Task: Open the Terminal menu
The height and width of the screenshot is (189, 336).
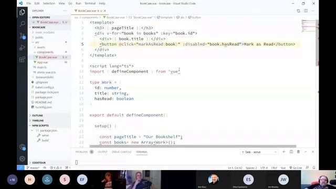Action: pyautogui.click(x=90, y=4)
